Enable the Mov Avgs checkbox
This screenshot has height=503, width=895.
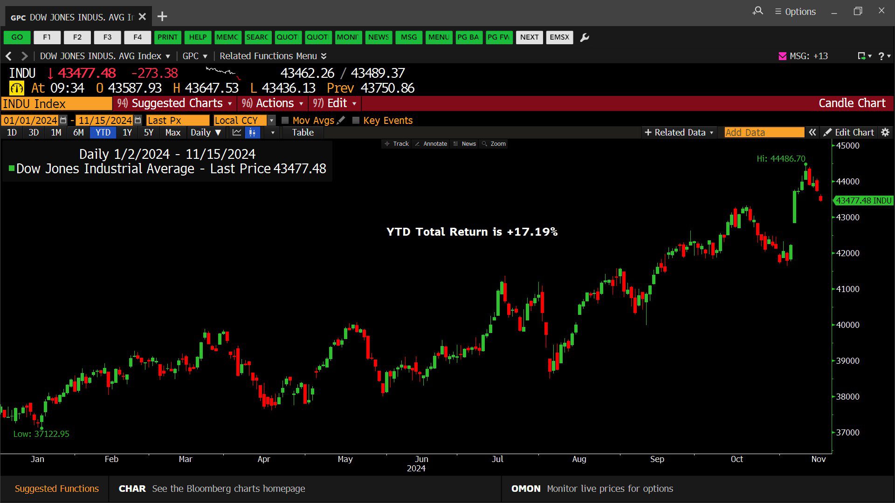[x=285, y=120]
